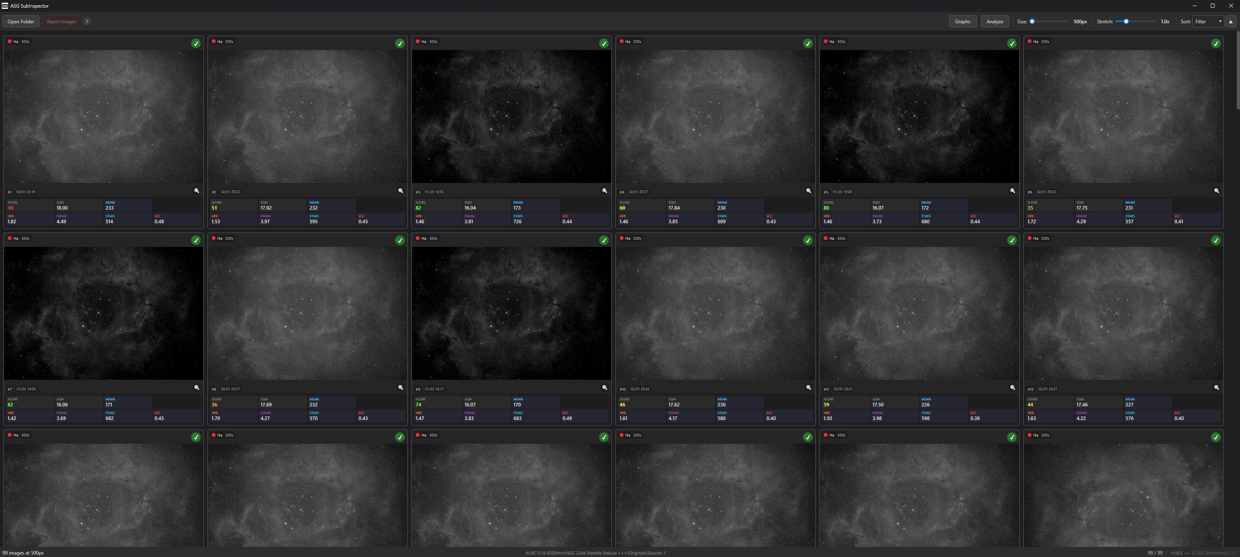Image resolution: width=1240 pixels, height=557 pixels.
Task: Toggle green accept checkmark on image #2
Action: 400,43
